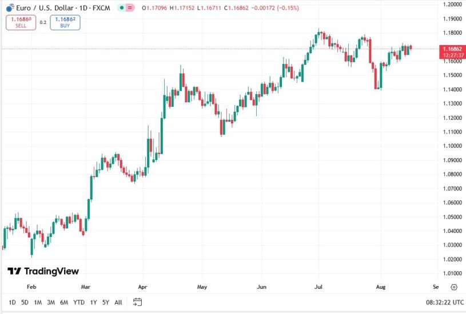The height and width of the screenshot is (314, 466).
Task: Show All available chart history
Action: click(x=118, y=302)
